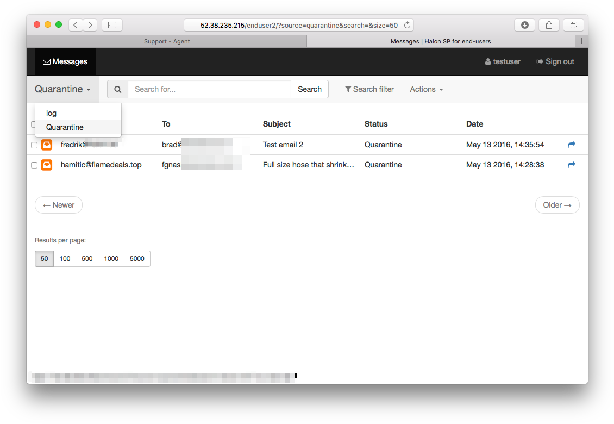Collapse the Quarantine source dropdown
614x424 pixels.
[x=62, y=89]
